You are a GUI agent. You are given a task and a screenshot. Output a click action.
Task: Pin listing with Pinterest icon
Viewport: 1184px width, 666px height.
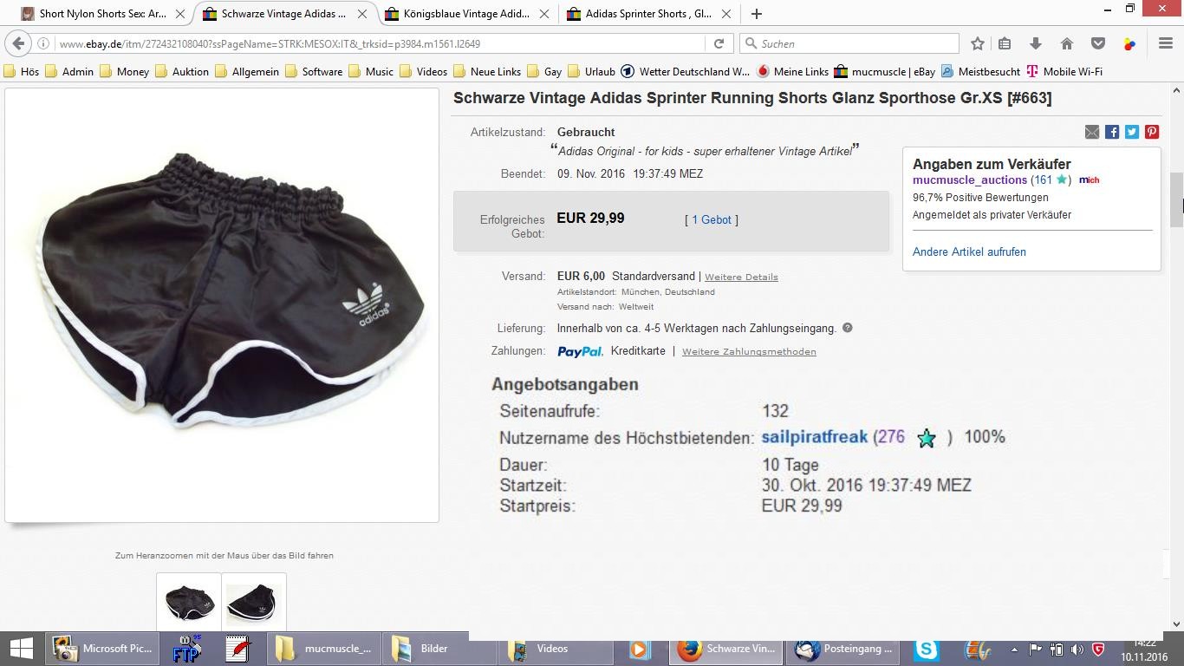coord(1152,132)
